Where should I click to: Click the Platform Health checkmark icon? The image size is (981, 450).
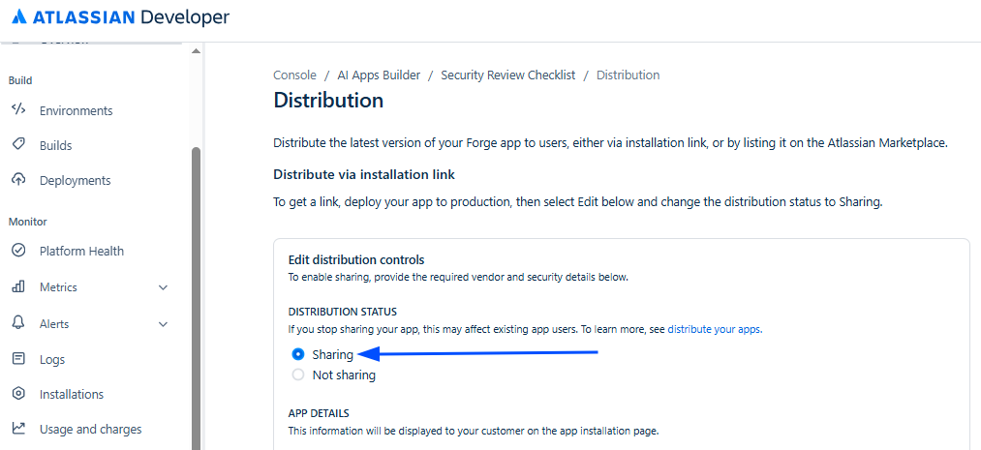[18, 251]
